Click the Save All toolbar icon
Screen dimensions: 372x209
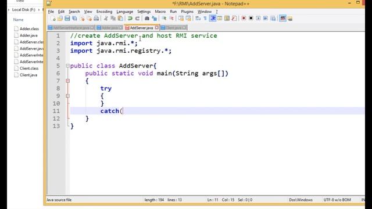pos(74,19)
